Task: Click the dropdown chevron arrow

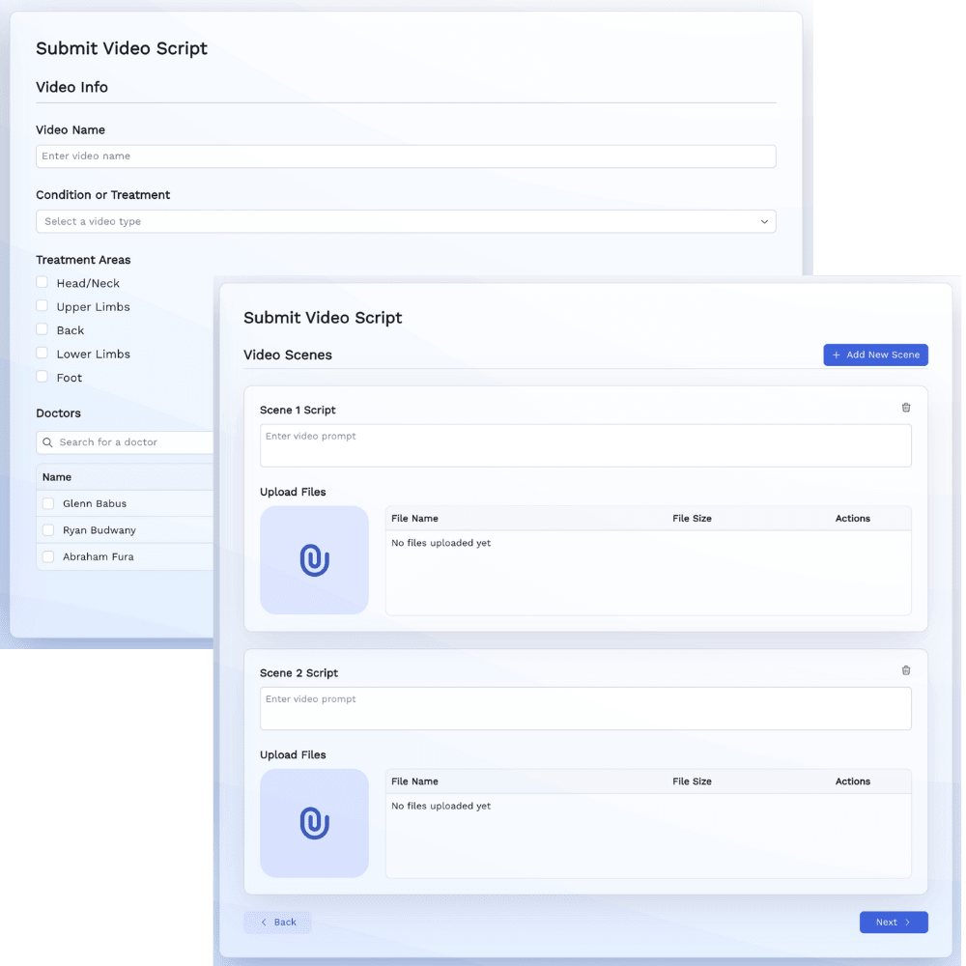Action: coord(764,221)
